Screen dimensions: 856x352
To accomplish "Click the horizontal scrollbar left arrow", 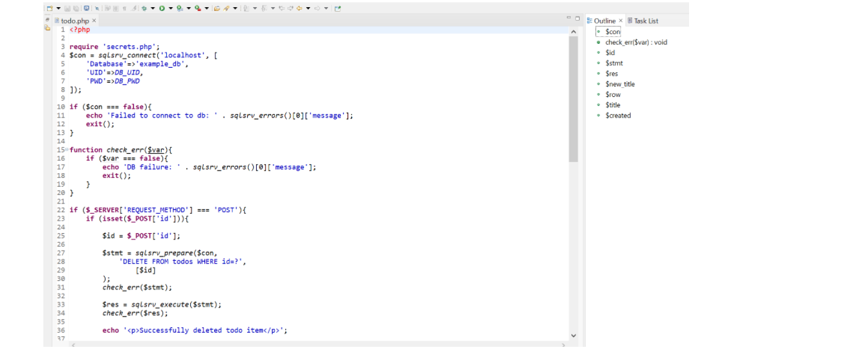I will (x=74, y=346).
